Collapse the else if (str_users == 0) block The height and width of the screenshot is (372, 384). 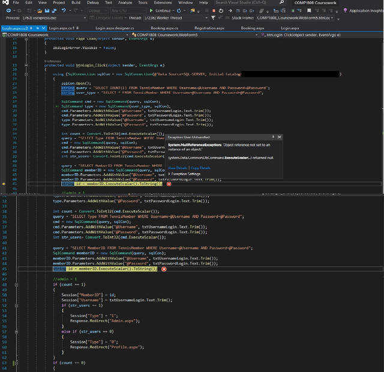pyautogui.click(x=16, y=332)
